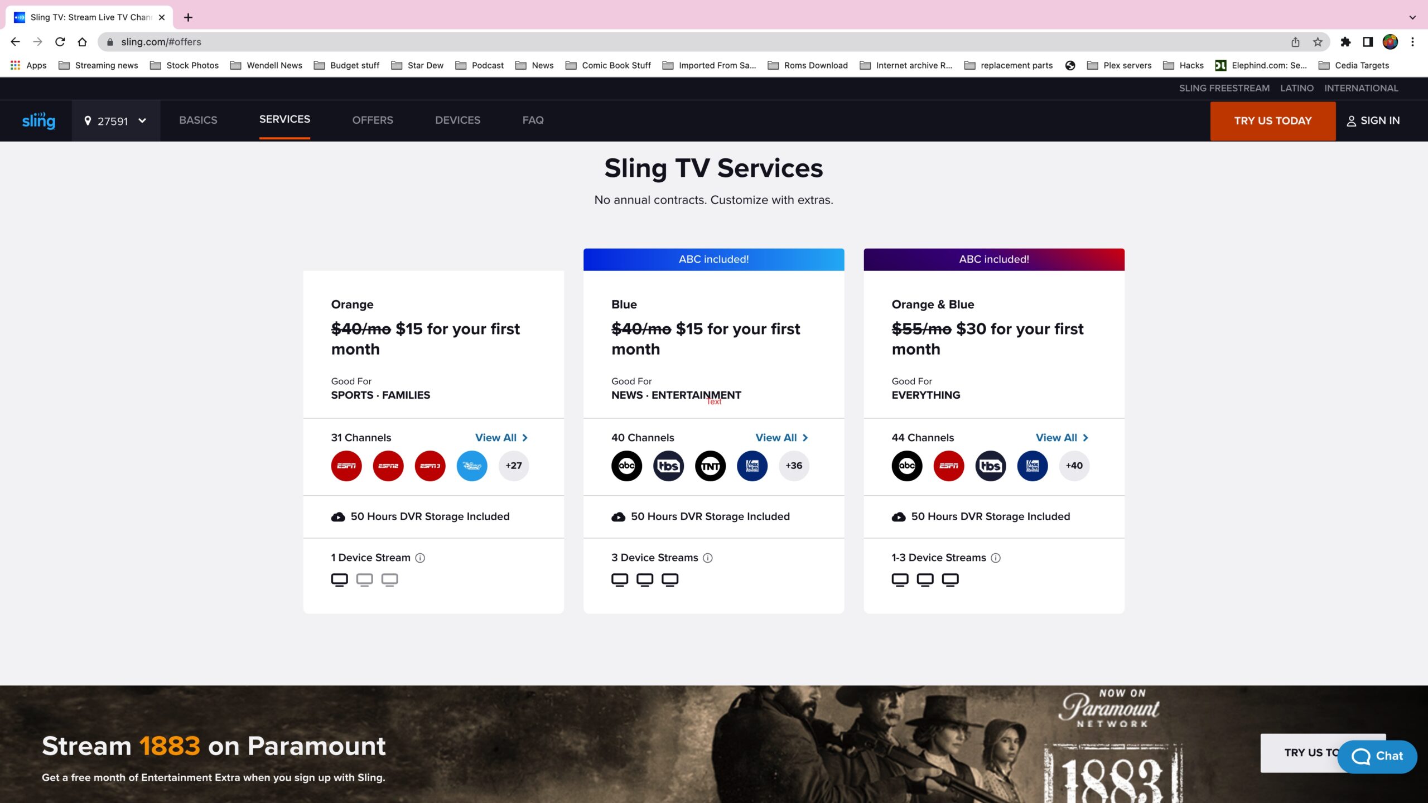Open the FAQ nav section
Image resolution: width=1428 pixels, height=803 pixels.
pos(533,120)
